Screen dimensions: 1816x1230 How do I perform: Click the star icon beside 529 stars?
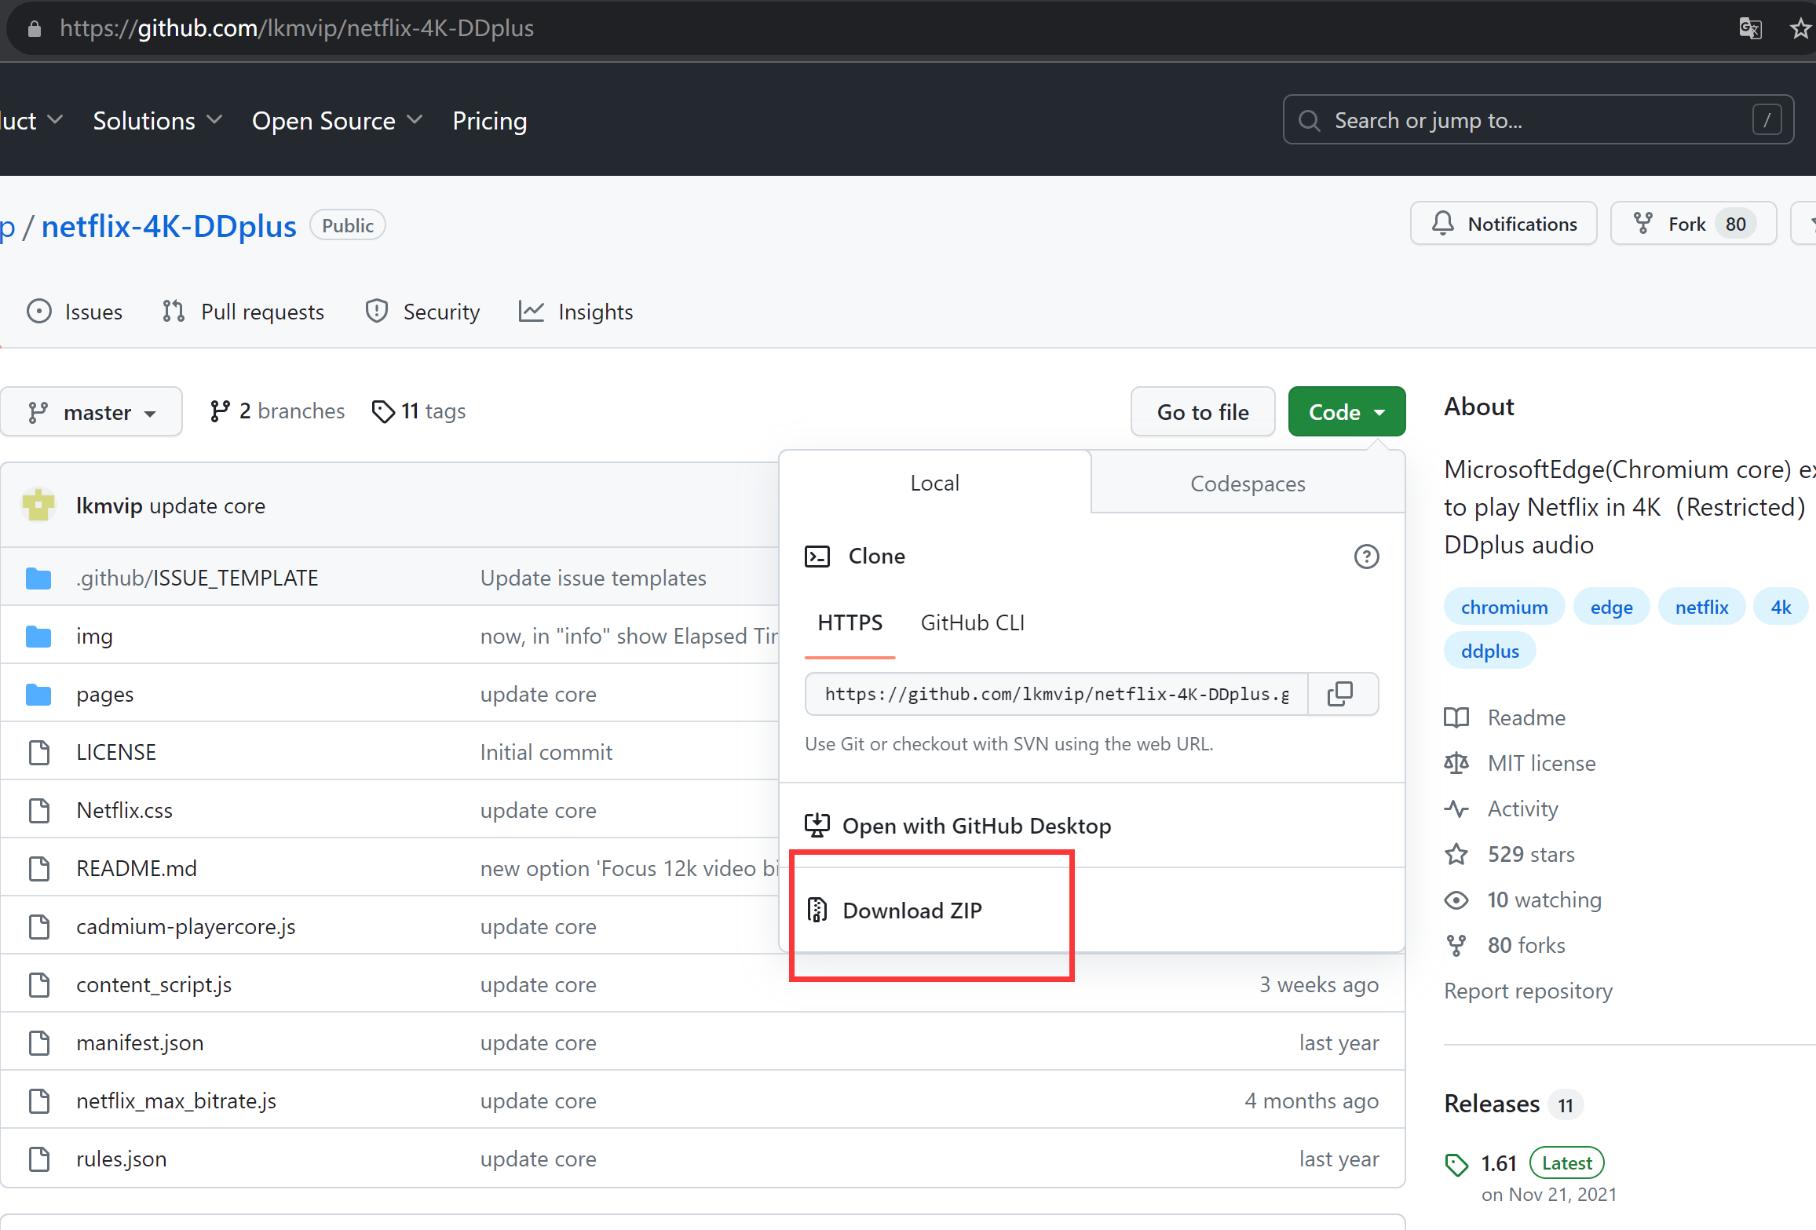point(1456,854)
